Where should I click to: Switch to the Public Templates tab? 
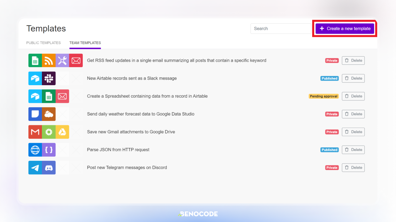tap(44, 43)
